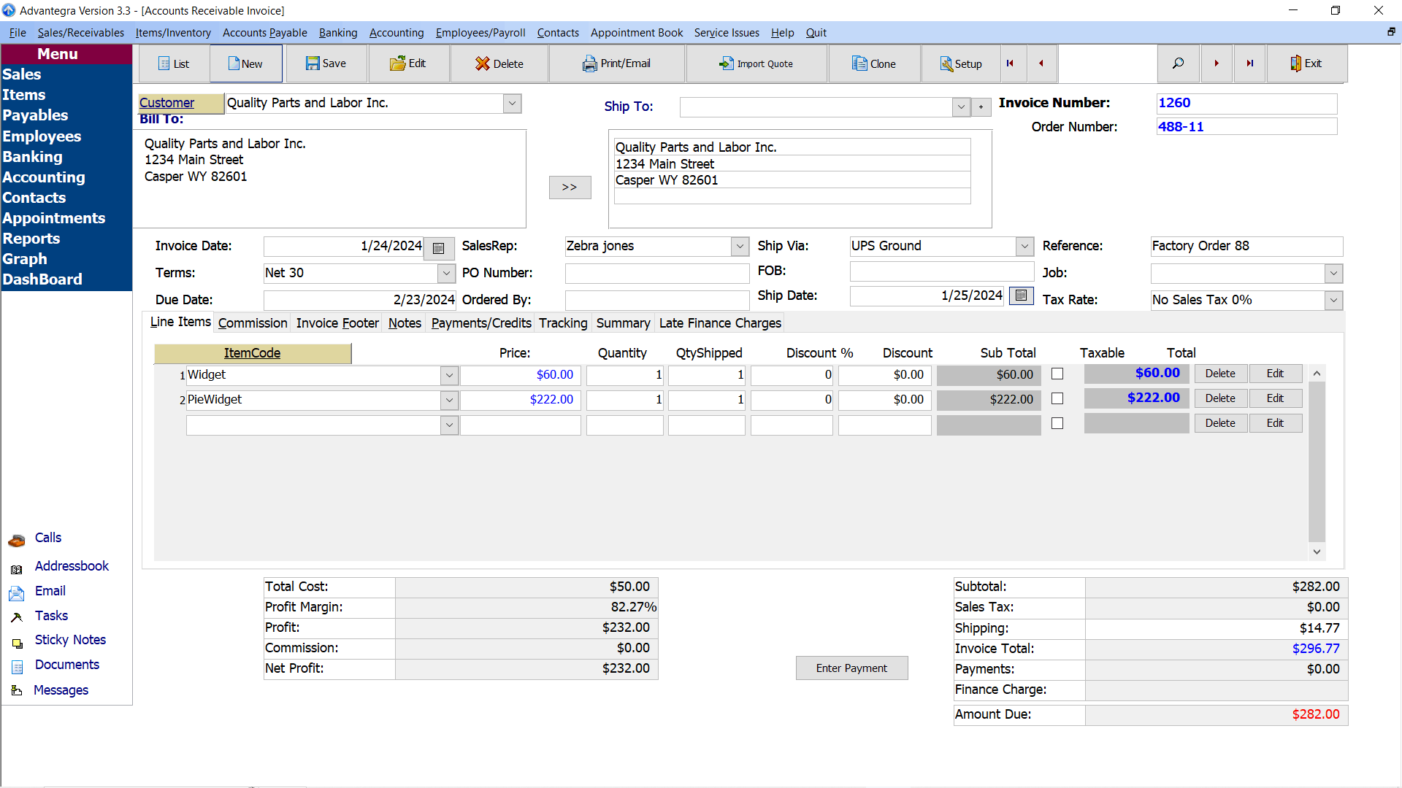1402x788 pixels.
Task: Open the Messages shortcut
Action: 61,690
